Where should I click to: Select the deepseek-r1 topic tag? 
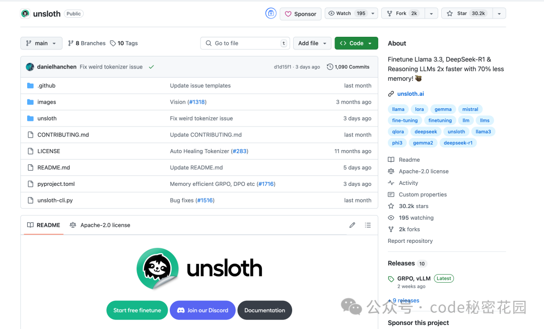point(458,143)
